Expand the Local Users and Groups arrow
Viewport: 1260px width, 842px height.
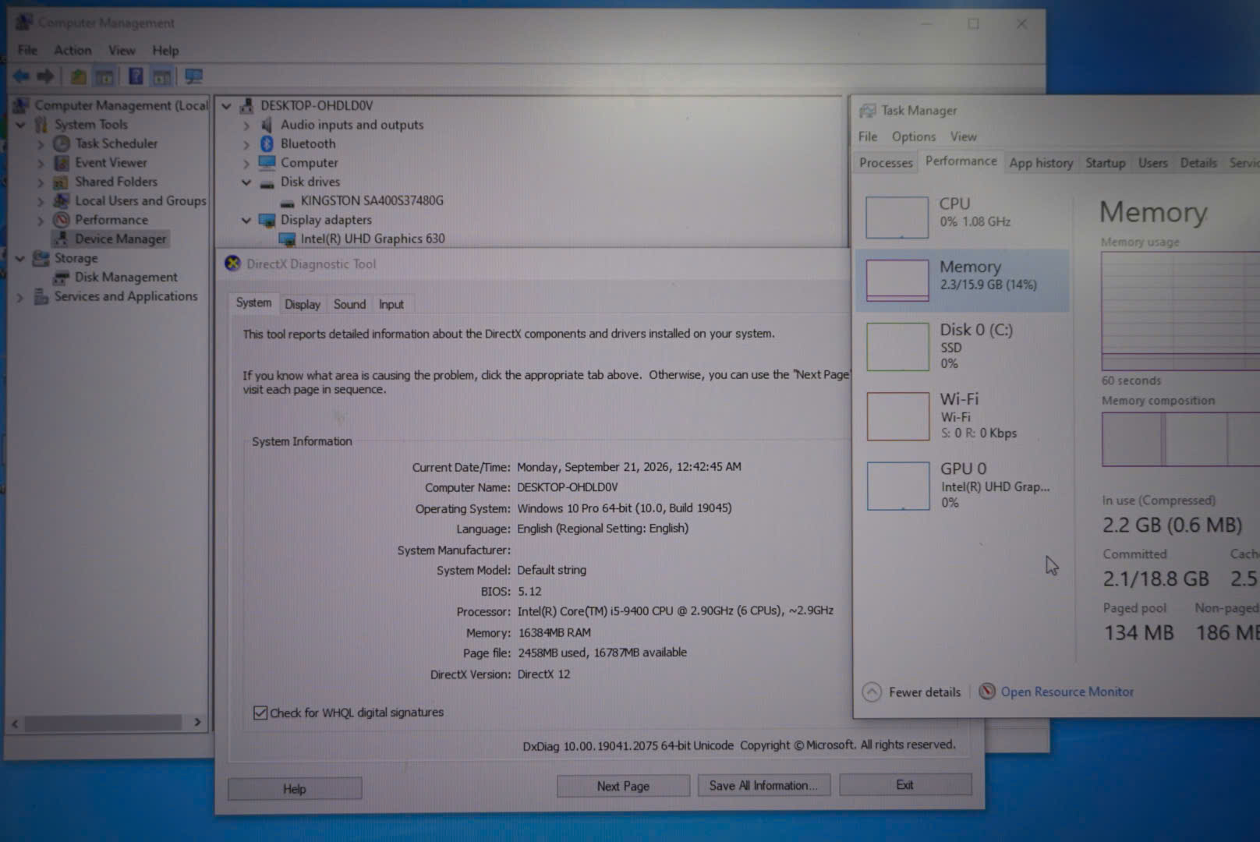pos(41,201)
